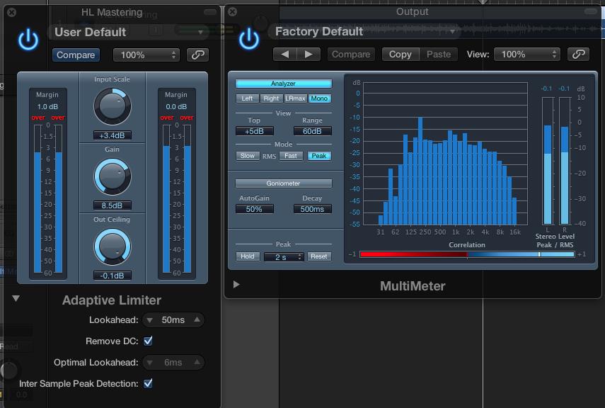Click Gain 8.5dB value field
Image resolution: width=605 pixels, height=408 pixels.
[113, 205]
